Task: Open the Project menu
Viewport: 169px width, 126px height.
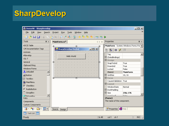Action: pos(55,32)
